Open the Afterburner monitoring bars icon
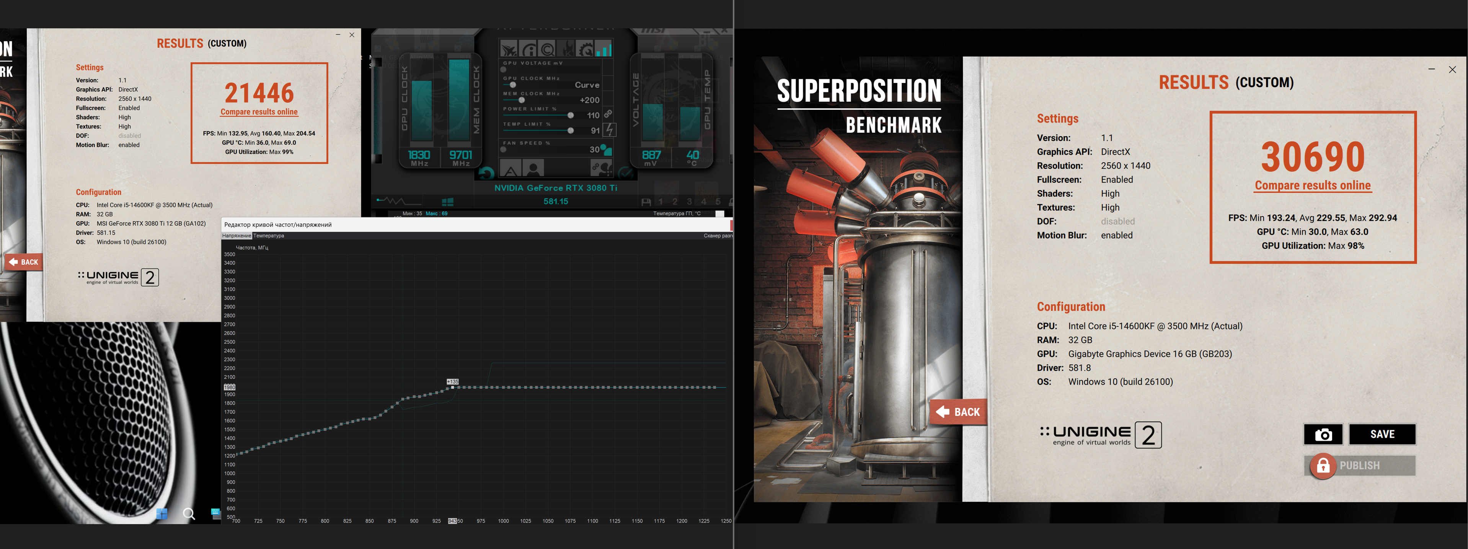Screen dimensions: 1468x549 click(603, 49)
